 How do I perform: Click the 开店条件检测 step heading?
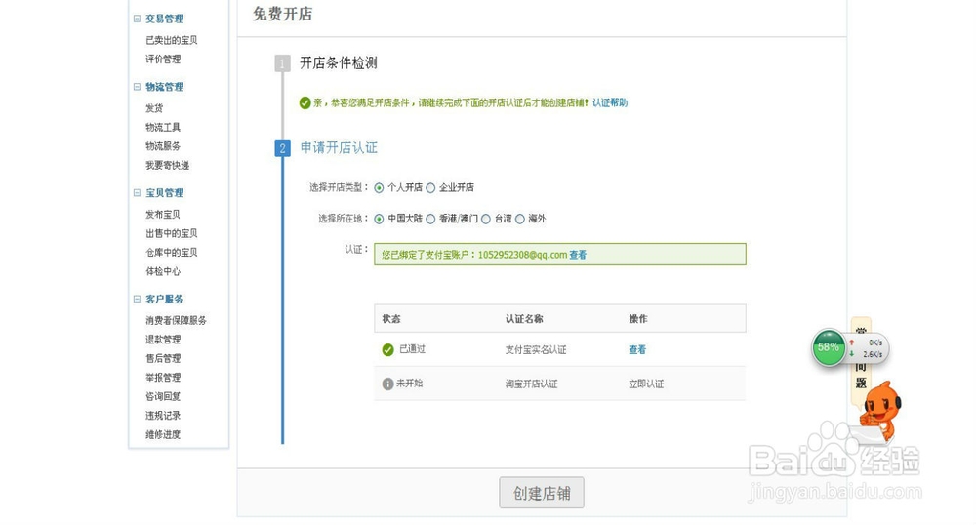[339, 62]
